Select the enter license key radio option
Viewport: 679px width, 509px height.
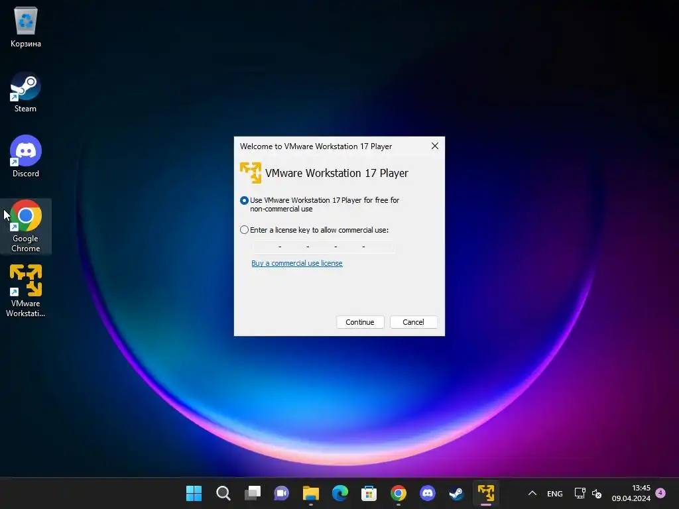[x=244, y=230]
